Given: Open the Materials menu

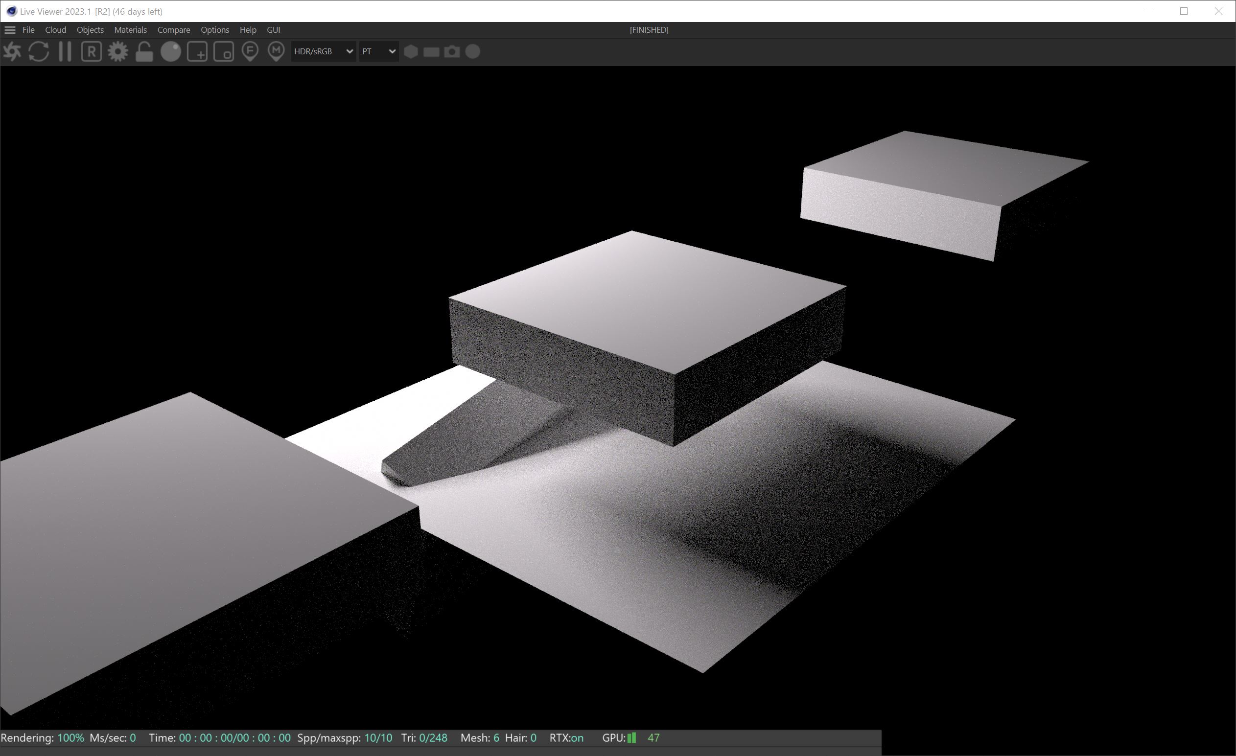Looking at the screenshot, I should [x=130, y=30].
